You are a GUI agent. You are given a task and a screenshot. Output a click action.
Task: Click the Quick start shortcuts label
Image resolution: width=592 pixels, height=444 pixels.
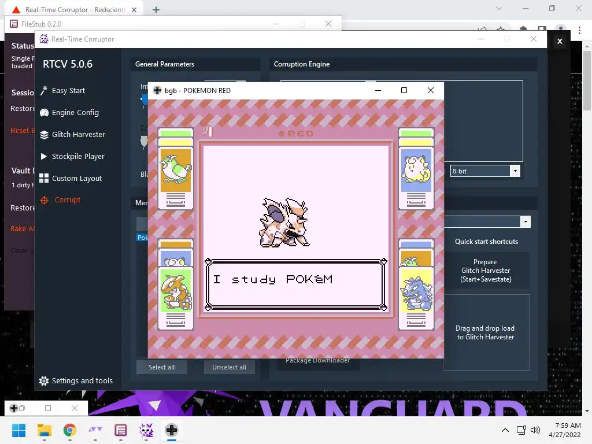click(x=486, y=242)
